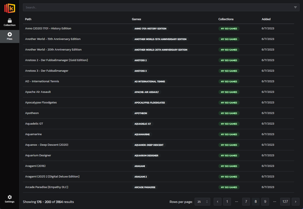Image resolution: width=303 pixels, height=209 pixels.
Task: Select path 'AO – International Tennis'
Action: click(42, 81)
